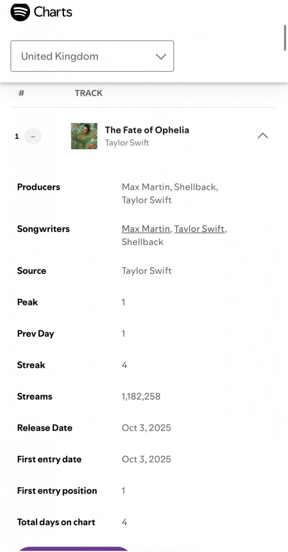Screen dimensions: 288x552
Task: Open The Fate of Ophelia album artwork
Action: 84,136
